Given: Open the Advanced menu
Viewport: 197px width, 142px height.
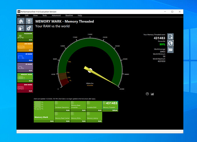Looking at the screenshot, I should (56, 15).
